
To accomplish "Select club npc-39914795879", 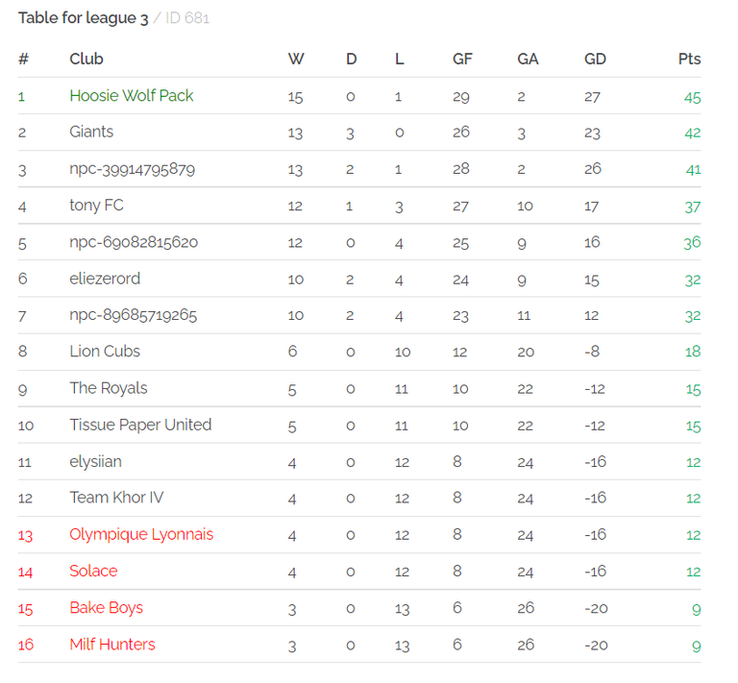I will (x=133, y=169).
